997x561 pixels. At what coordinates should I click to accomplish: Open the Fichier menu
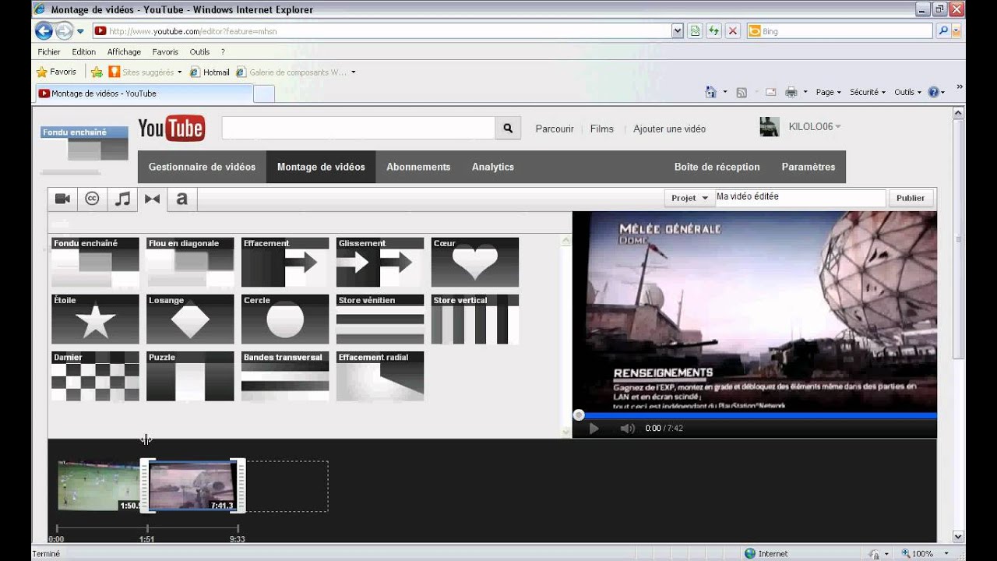click(49, 52)
